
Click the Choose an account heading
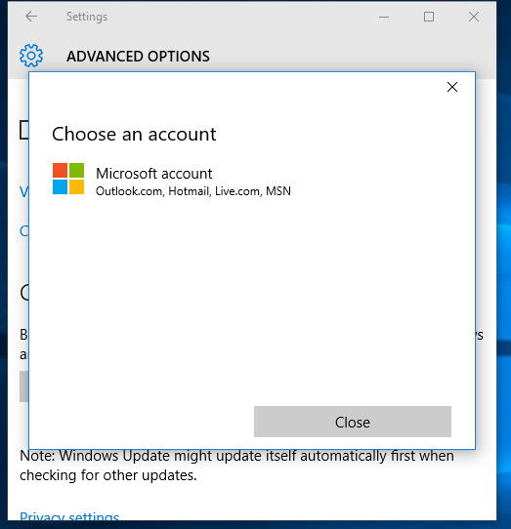click(x=134, y=135)
